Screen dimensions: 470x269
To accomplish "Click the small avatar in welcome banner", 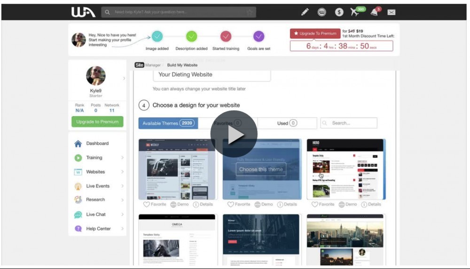I will (78, 40).
